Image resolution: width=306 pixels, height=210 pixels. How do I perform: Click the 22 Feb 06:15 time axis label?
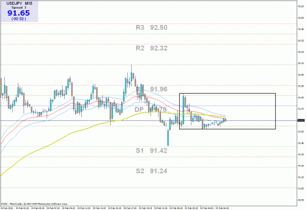click(x=222, y=208)
